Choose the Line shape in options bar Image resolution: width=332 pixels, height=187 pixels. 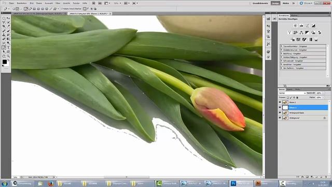point(51,9)
